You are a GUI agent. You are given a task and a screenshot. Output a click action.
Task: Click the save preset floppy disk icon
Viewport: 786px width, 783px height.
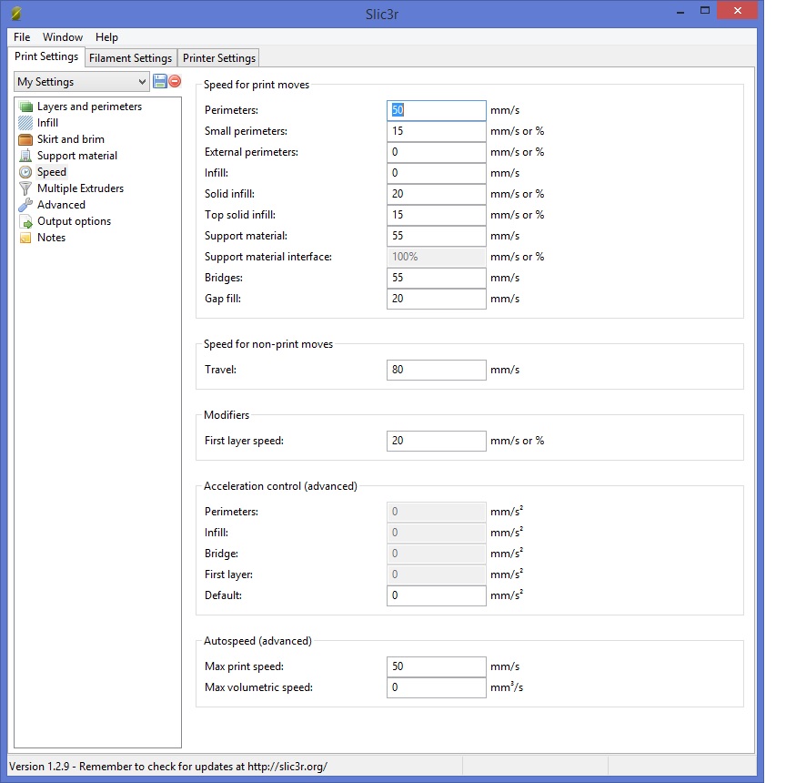pyautogui.click(x=160, y=81)
